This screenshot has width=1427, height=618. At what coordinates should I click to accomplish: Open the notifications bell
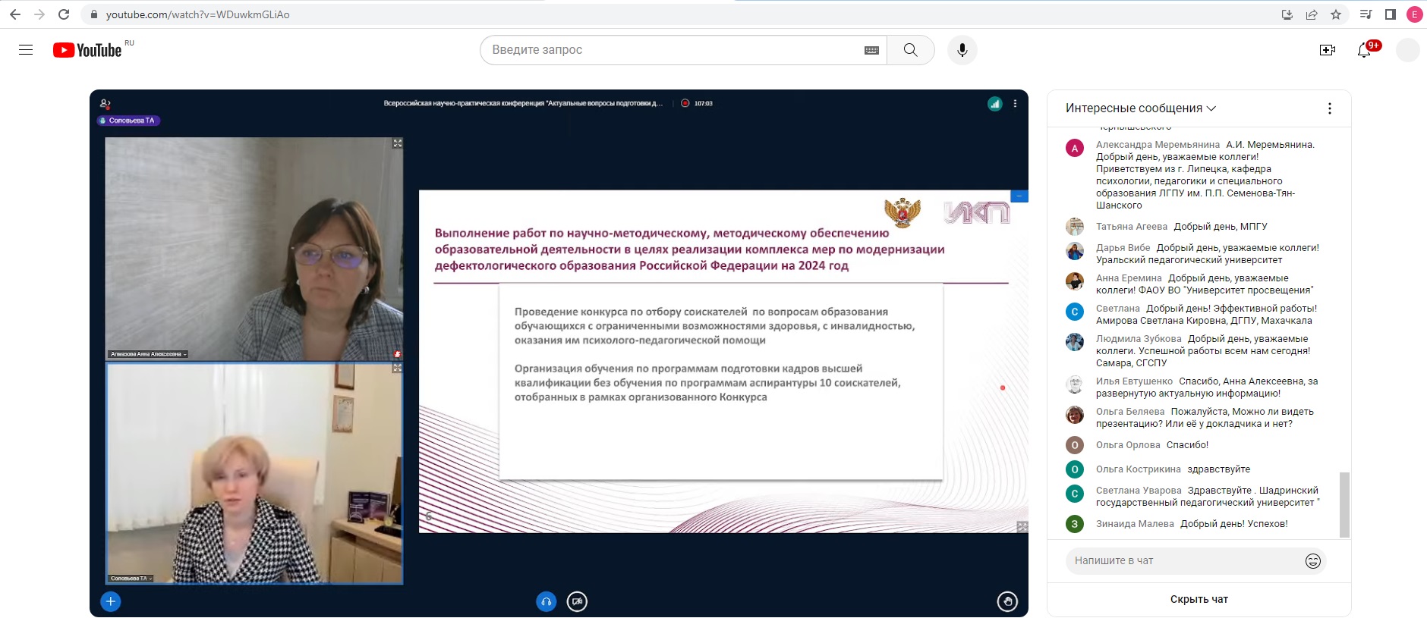[x=1364, y=50]
